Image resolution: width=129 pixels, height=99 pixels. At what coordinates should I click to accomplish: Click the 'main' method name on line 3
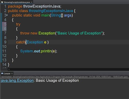[45, 15]
